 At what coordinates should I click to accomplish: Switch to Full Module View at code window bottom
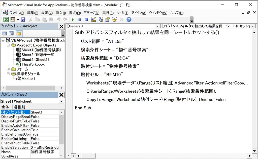74,156
